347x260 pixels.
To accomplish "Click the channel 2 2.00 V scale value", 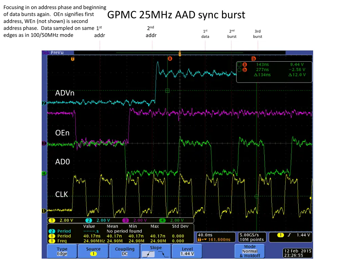I will tap(103, 220).
